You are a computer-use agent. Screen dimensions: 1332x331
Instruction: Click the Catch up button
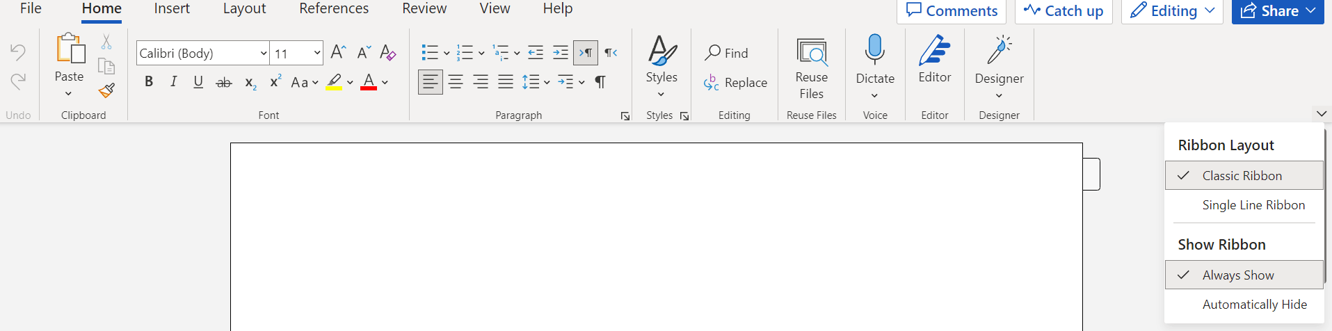[1064, 10]
